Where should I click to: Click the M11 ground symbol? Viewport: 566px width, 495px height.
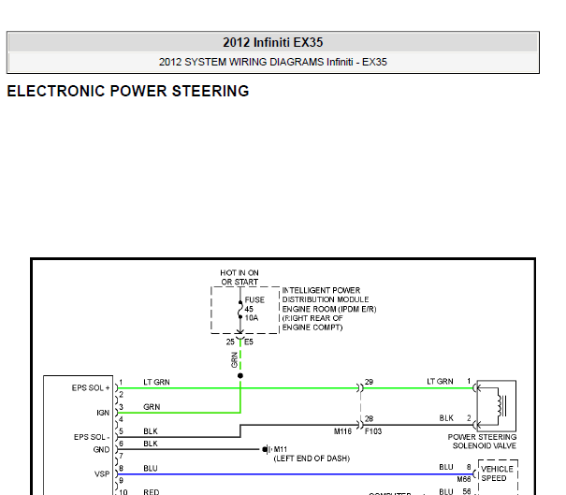267,449
